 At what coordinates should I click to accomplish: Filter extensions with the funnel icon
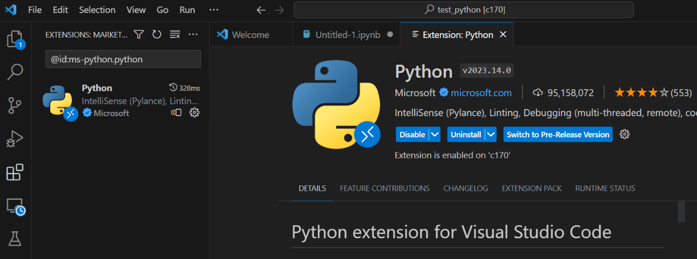click(139, 35)
